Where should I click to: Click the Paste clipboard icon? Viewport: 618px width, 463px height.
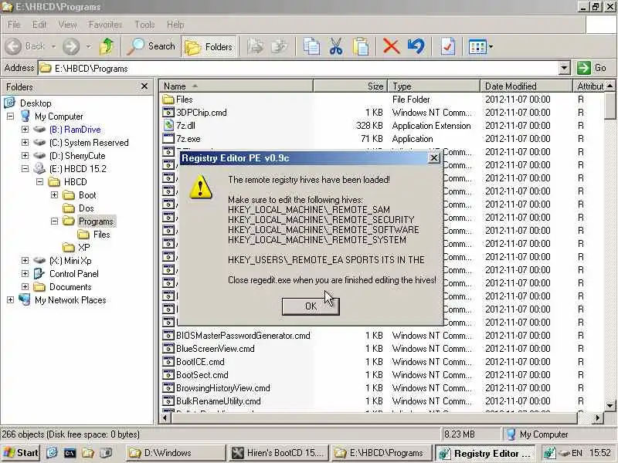tap(361, 46)
